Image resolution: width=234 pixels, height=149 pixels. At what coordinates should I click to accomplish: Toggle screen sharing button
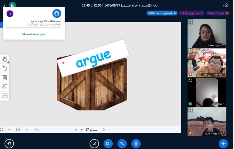point(94,143)
